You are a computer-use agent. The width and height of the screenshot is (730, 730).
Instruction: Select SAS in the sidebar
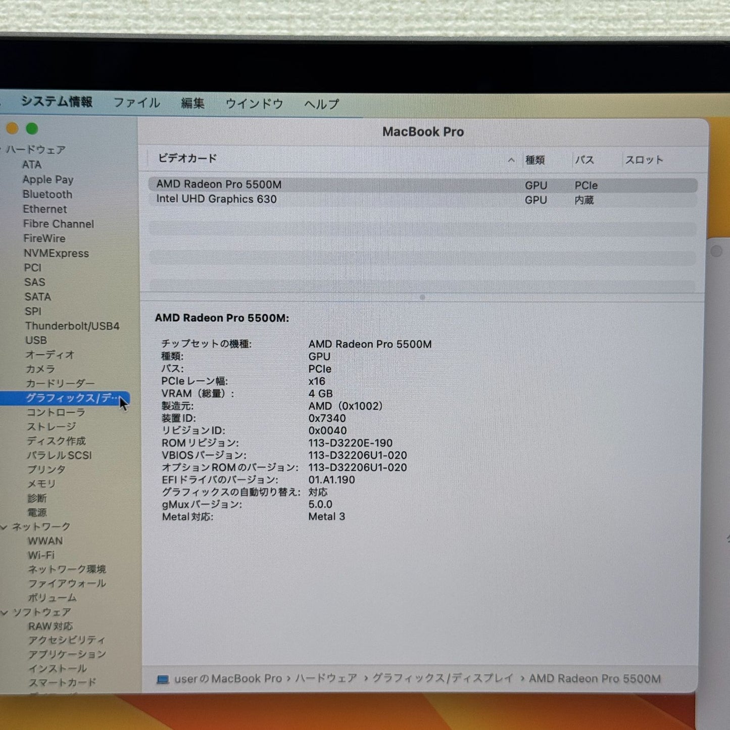point(35,282)
